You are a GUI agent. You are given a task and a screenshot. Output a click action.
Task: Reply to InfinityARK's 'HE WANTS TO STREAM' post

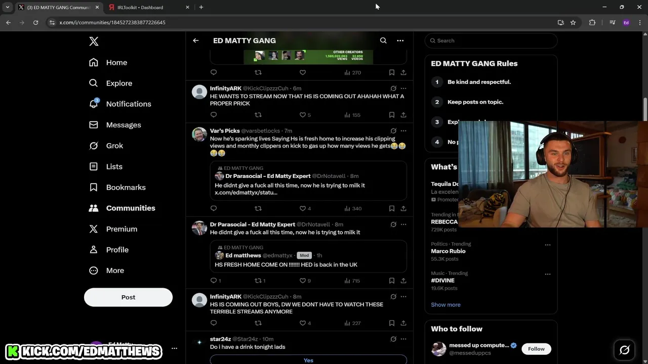tap(214, 115)
